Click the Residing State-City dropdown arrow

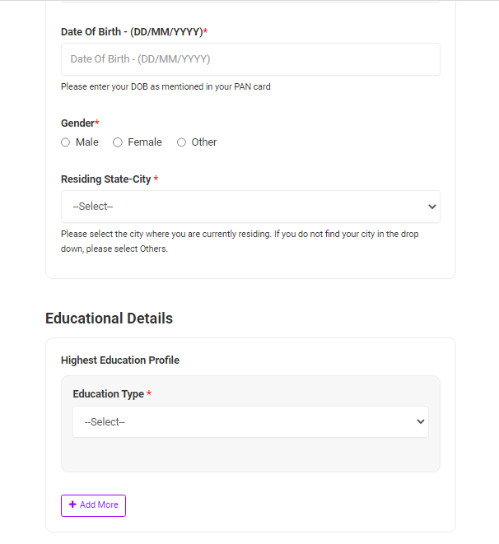point(432,207)
